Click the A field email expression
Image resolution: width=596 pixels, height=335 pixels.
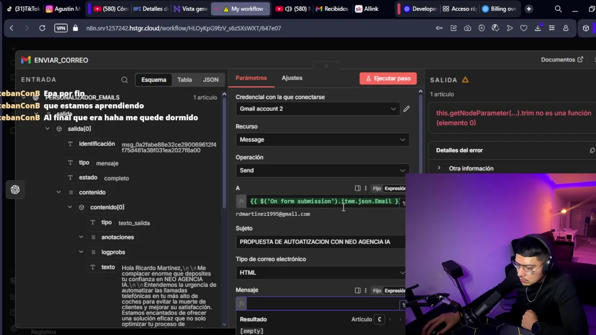coord(325,201)
